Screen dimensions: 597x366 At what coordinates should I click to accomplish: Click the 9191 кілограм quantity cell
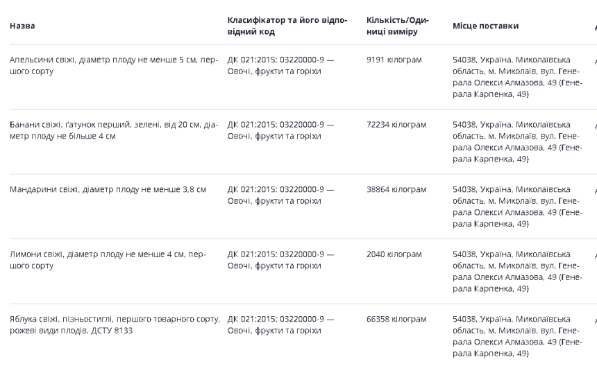tap(394, 60)
